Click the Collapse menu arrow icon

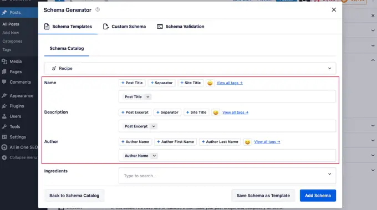point(4,157)
